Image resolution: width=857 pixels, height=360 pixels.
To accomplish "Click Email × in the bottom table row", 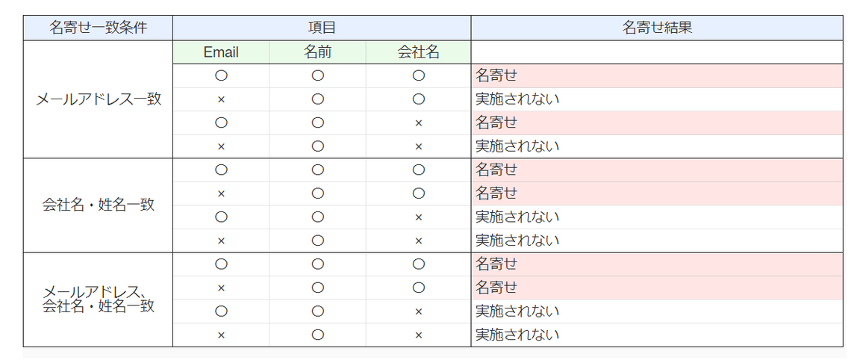I will pos(221,335).
